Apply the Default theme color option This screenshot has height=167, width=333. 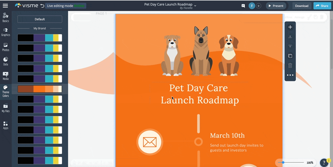[x=40, y=19]
